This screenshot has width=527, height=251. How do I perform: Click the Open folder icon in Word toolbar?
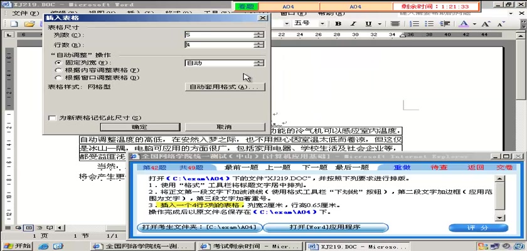29,24
